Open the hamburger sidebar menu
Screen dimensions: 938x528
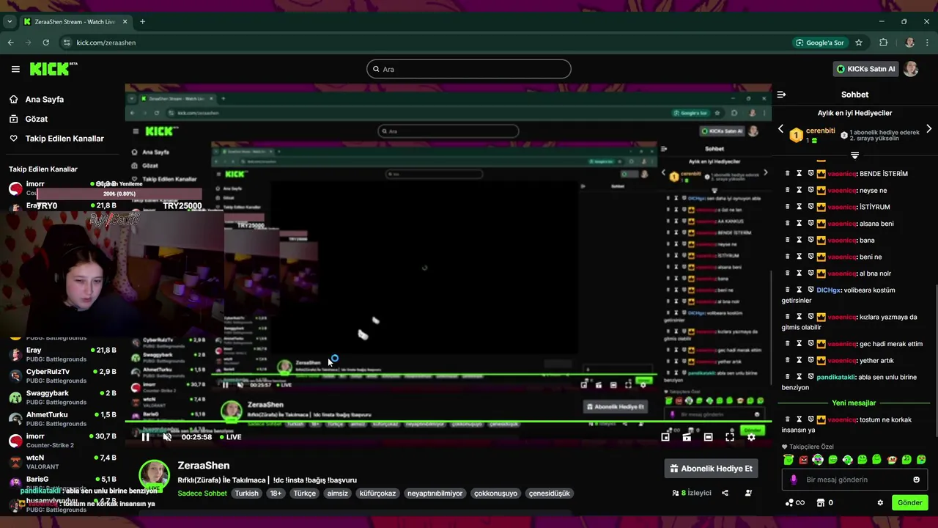[x=15, y=69]
